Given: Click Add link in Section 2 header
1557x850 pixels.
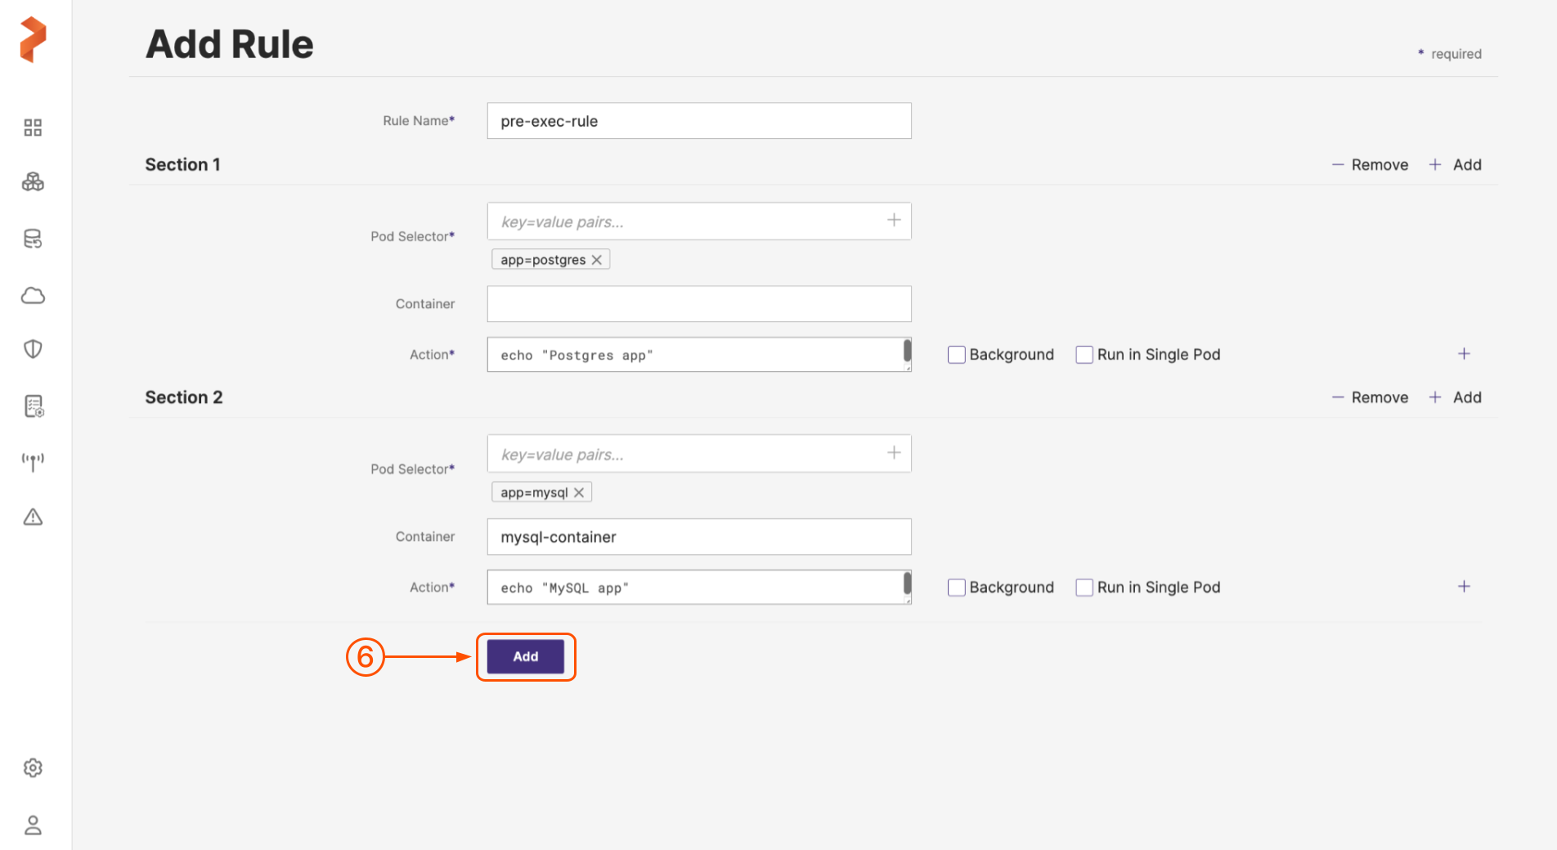Looking at the screenshot, I should tap(1456, 398).
